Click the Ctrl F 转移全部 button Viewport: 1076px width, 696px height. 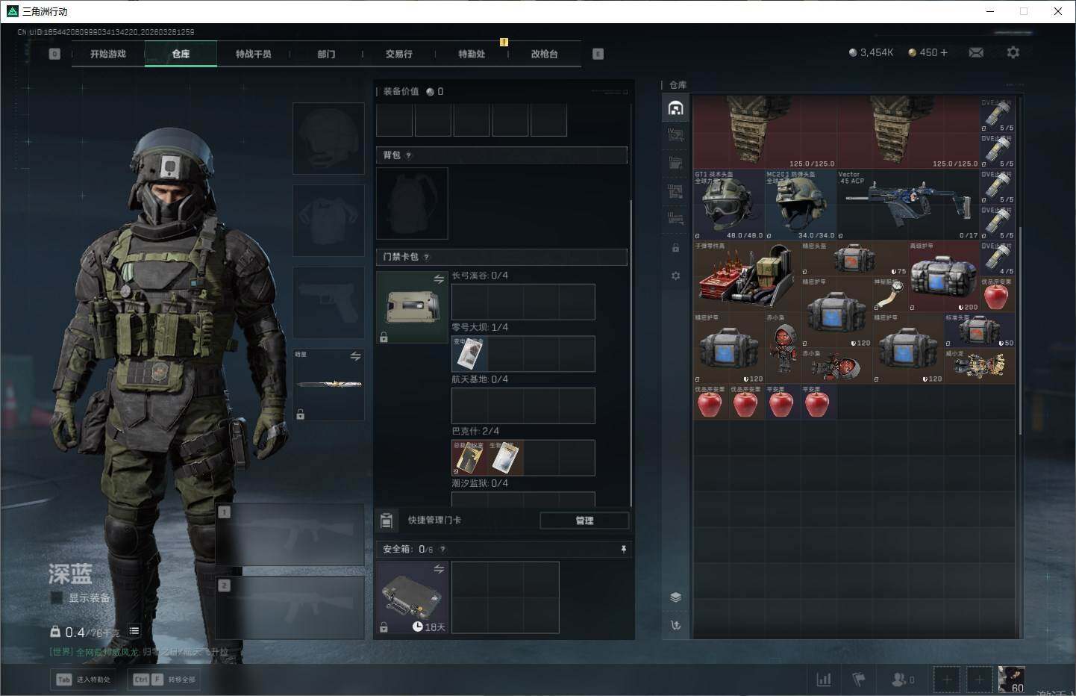164,680
